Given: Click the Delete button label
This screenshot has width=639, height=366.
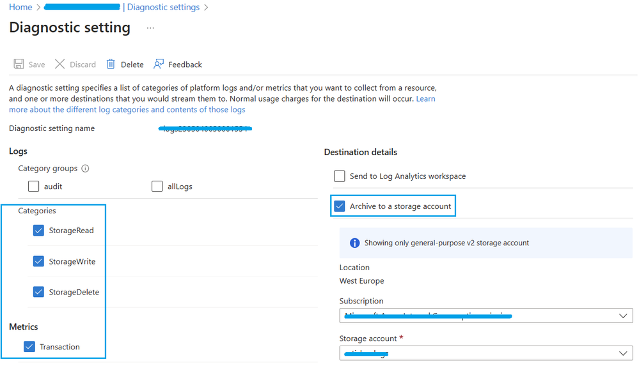Looking at the screenshot, I should click(x=132, y=65).
